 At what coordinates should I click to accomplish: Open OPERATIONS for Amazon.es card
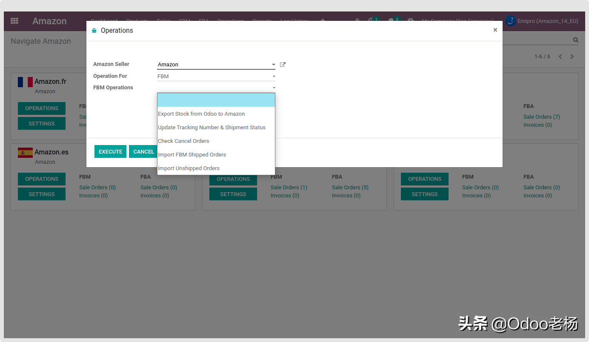(42, 179)
